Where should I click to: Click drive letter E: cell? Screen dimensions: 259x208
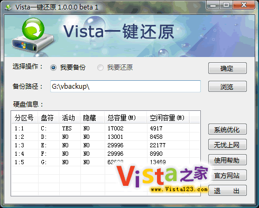[44, 145]
